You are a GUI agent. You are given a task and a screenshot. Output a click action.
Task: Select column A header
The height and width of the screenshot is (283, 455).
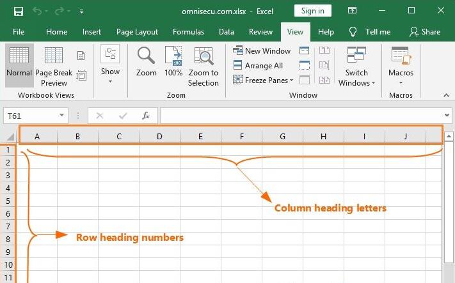click(37, 137)
